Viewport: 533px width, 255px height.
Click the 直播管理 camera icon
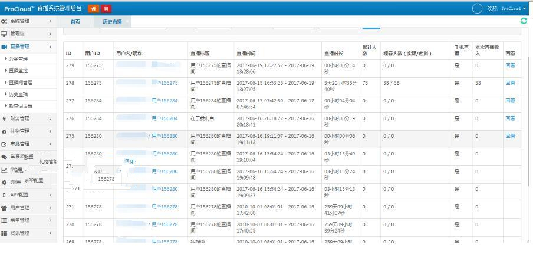5,47
